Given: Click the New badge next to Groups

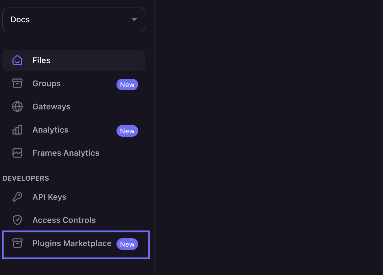Looking at the screenshot, I should point(127,85).
